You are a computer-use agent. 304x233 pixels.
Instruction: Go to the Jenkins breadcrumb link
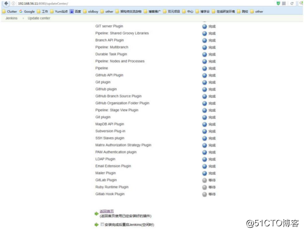click(11, 18)
